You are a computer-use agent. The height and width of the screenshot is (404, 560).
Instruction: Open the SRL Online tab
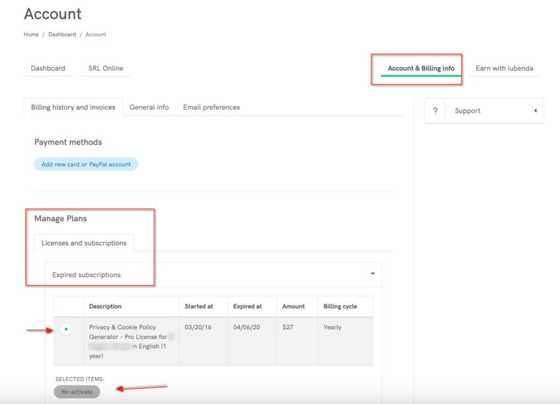coord(106,68)
